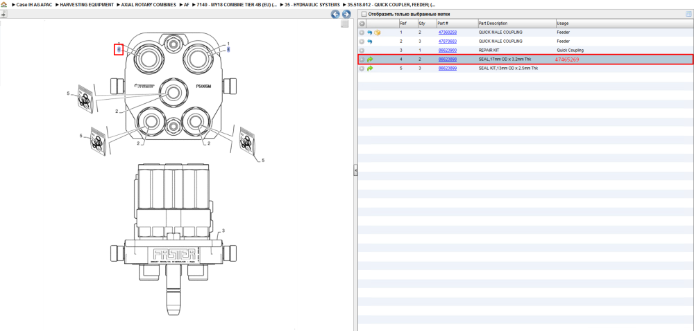694x331 pixels.
Task: Select the round marker for part 86623899
Action: tap(362, 69)
